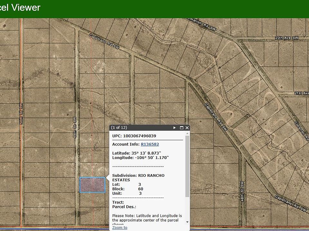Viewport: 309px width, 231px height.
Task: Click the Parcel Viewer header title
Action: [x=20, y=8]
